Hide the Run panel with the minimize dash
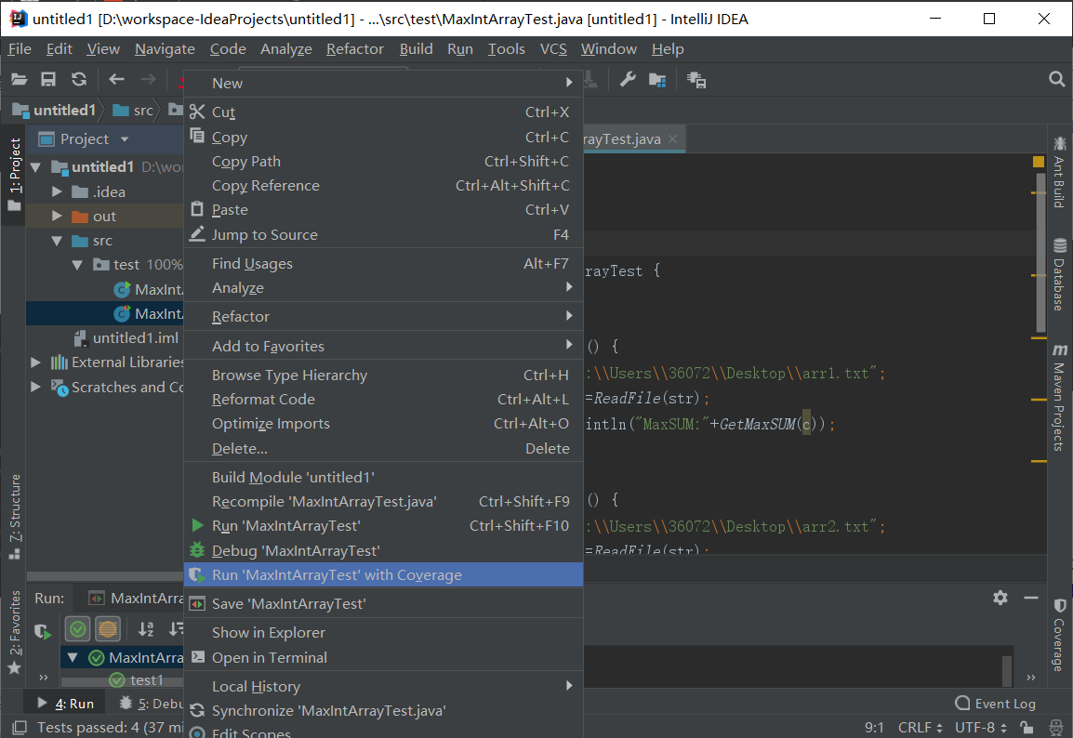 point(1030,598)
